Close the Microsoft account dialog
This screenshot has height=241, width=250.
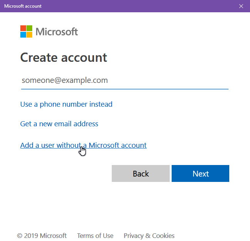coord(241,6)
